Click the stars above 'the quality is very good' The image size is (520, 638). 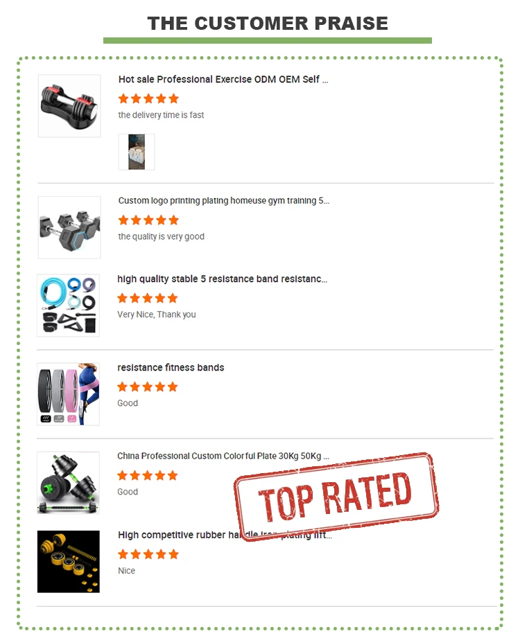(x=148, y=220)
